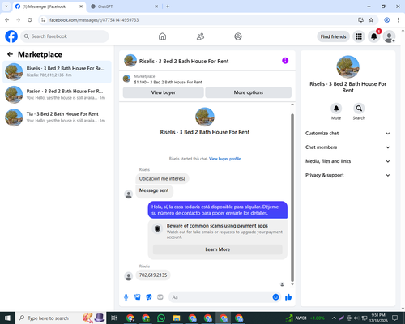Open the notifications bell in the header
Image resolution: width=405 pixels, height=324 pixels.
pos(374,36)
